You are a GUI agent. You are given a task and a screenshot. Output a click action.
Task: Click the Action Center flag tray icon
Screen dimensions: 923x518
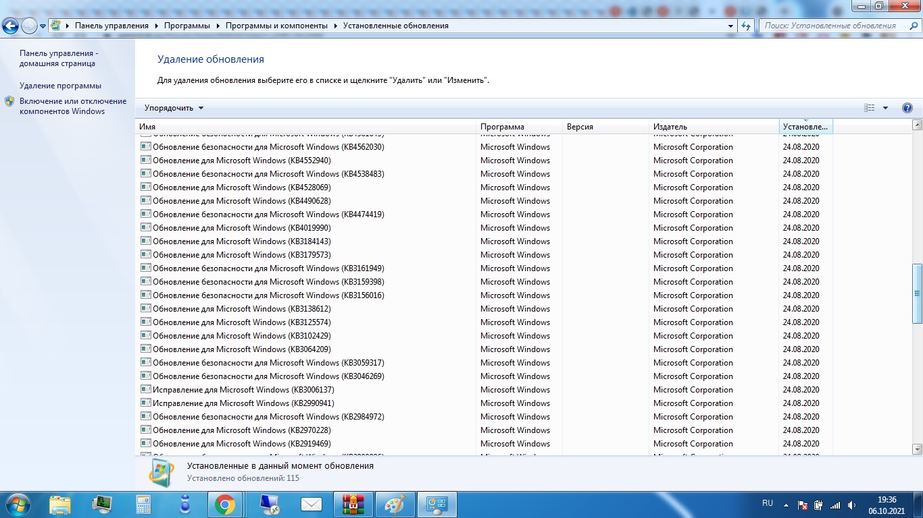pyautogui.click(x=802, y=505)
